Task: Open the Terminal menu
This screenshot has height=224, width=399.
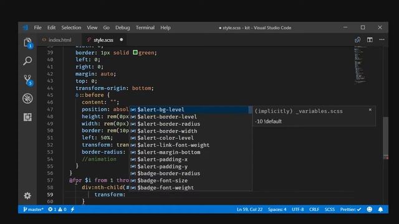Action: pos(145,27)
